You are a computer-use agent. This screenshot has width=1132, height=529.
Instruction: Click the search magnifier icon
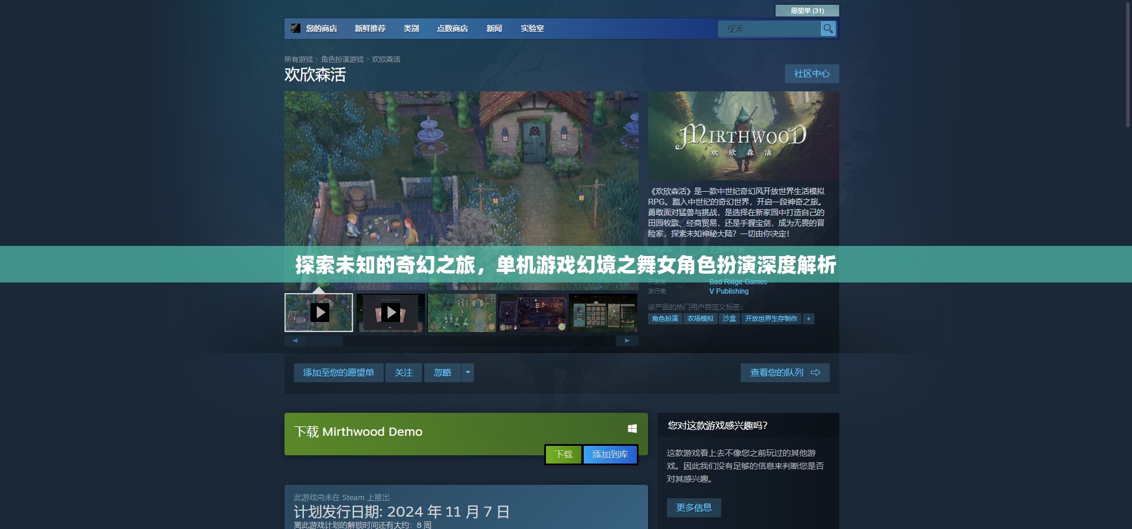pyautogui.click(x=828, y=28)
